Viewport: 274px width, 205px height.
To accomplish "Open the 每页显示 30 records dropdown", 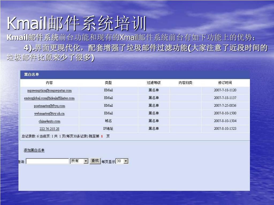I will pos(122,161).
